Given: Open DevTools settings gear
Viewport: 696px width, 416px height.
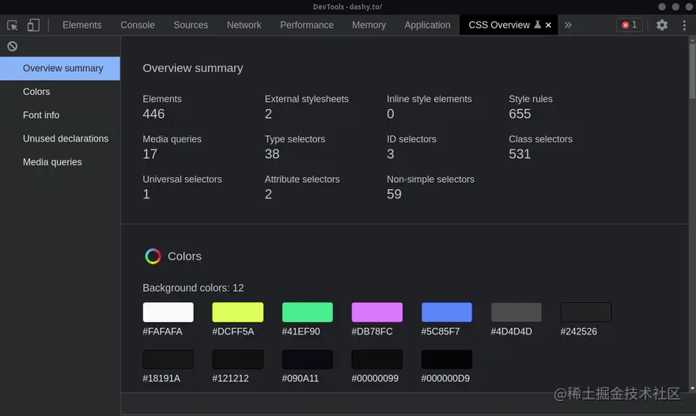Looking at the screenshot, I should pyautogui.click(x=662, y=25).
